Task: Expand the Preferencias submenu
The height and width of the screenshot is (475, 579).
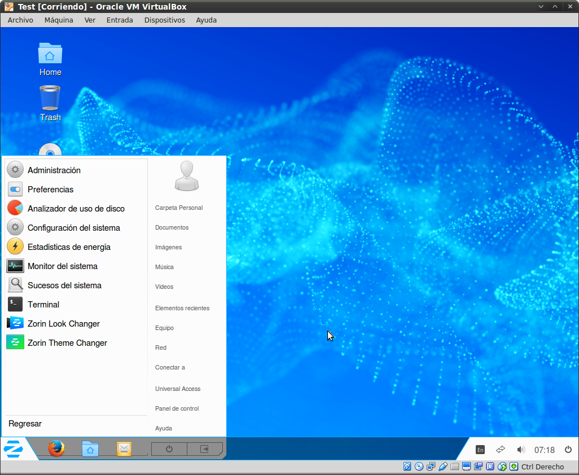Action: [50, 190]
